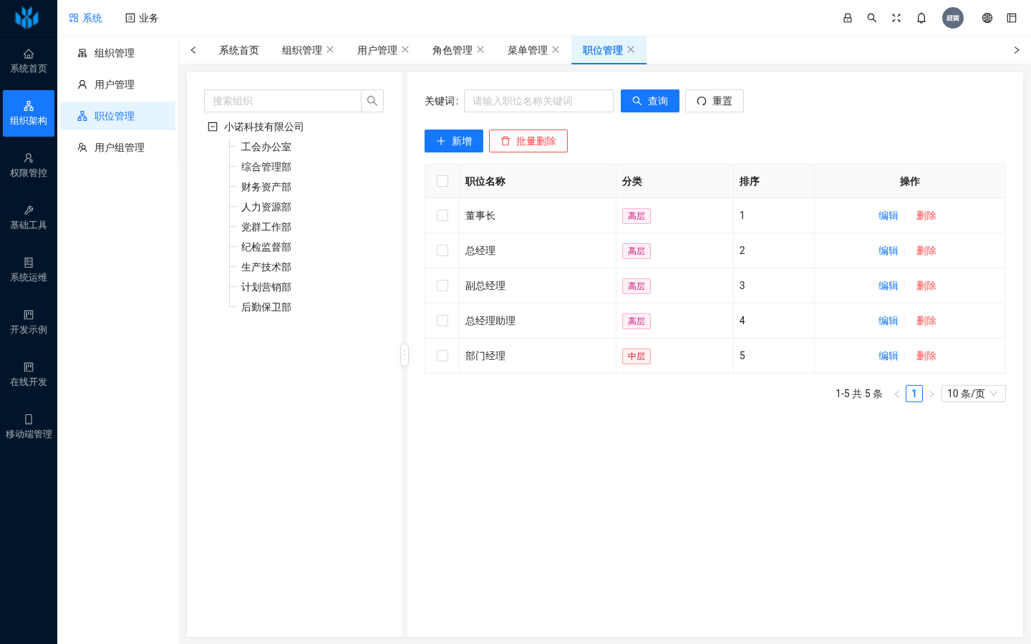
Task: Click the organization search magnifier button
Action: click(372, 101)
